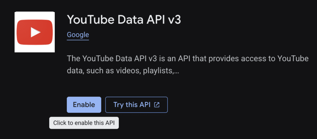Click the red rounded rectangle of the YouTube icon
Image resolution: width=317 pixels, height=139 pixels.
pyautogui.click(x=35, y=32)
